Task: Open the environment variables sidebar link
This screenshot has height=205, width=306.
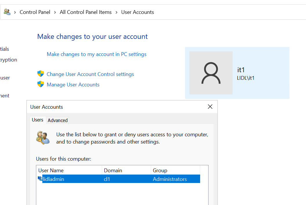Action: click(x=5, y=96)
